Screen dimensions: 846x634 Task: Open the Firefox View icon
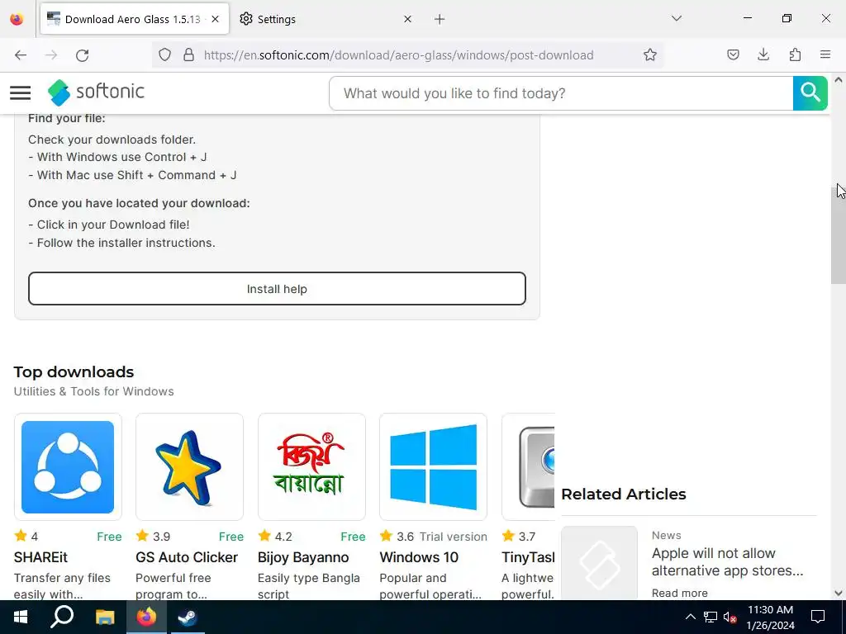[x=17, y=19]
